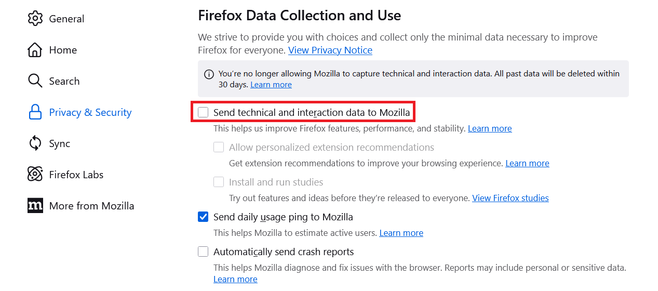Click the Privacy & Security lock icon
The height and width of the screenshot is (291, 658).
[35, 112]
